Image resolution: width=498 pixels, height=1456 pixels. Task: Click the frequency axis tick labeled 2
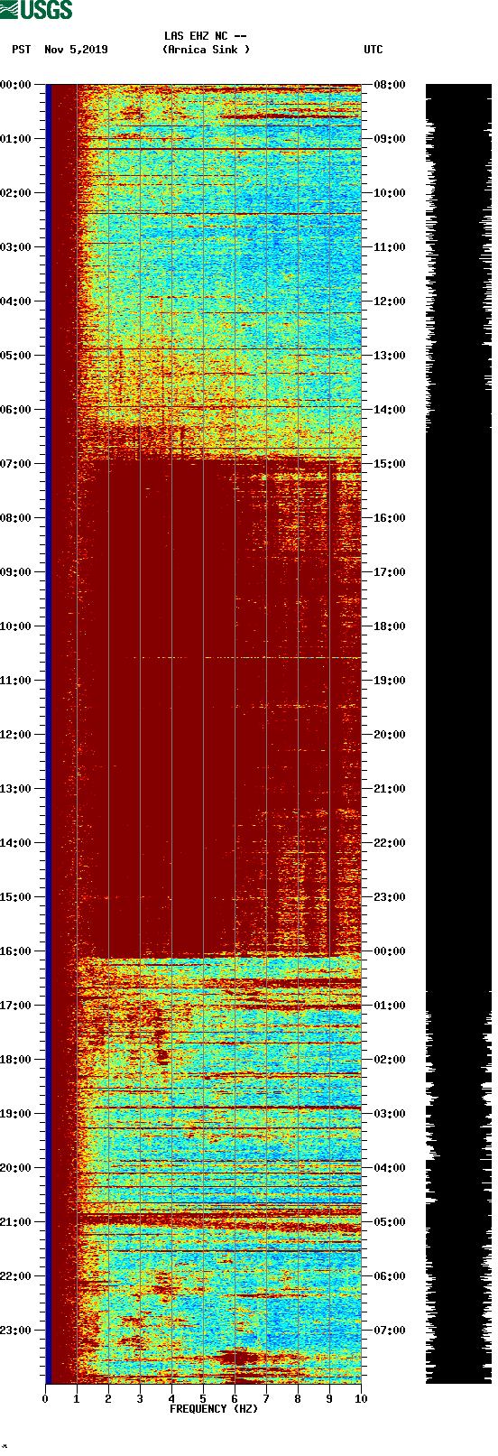click(x=108, y=1399)
